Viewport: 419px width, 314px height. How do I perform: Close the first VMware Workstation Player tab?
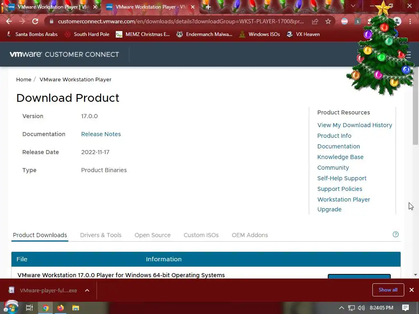pyautogui.click(x=95, y=7)
